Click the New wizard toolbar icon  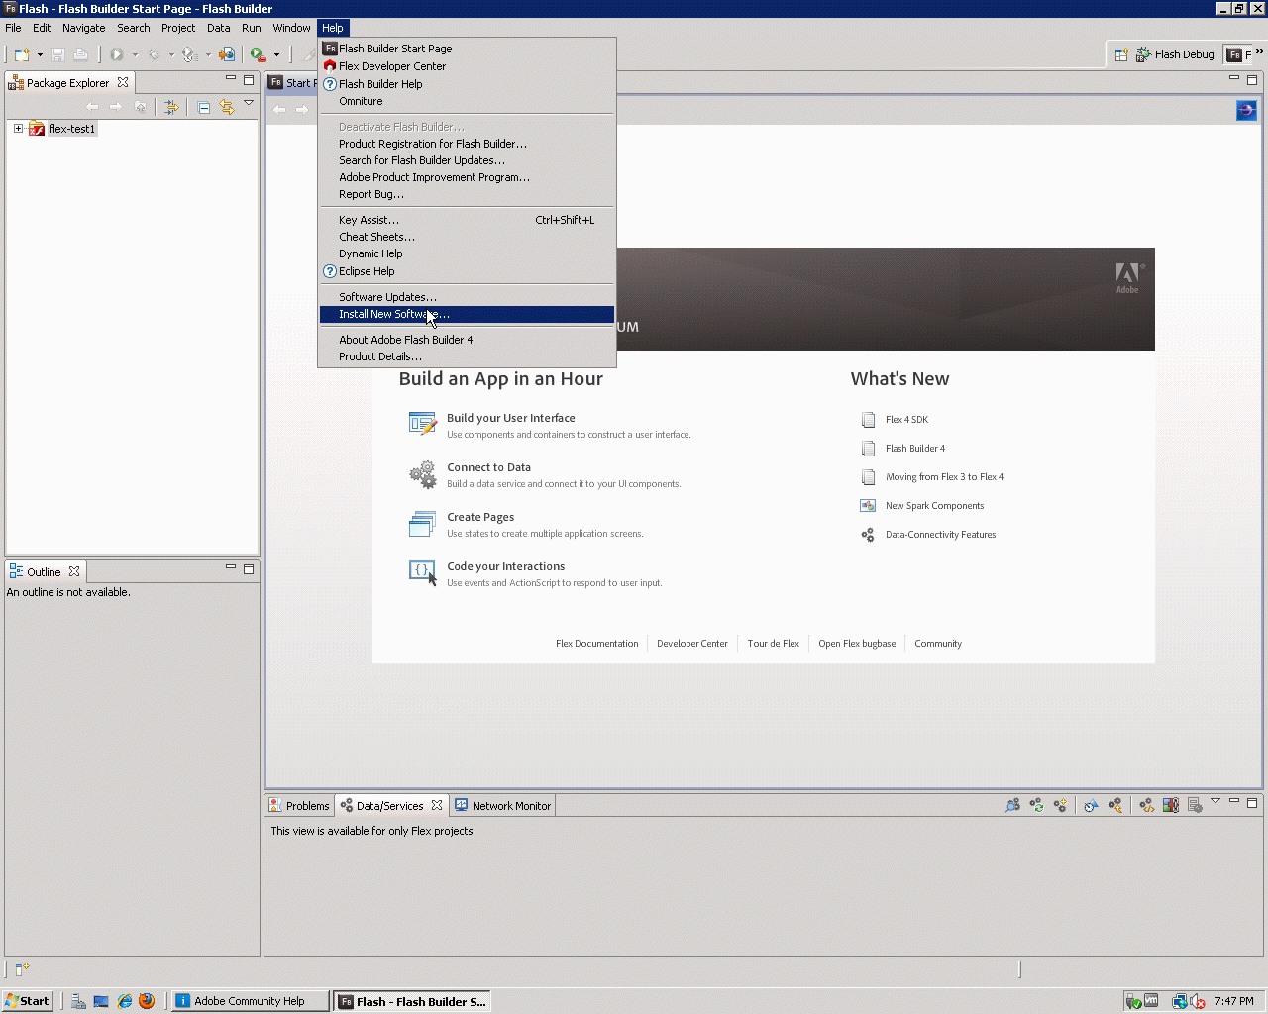click(x=22, y=54)
